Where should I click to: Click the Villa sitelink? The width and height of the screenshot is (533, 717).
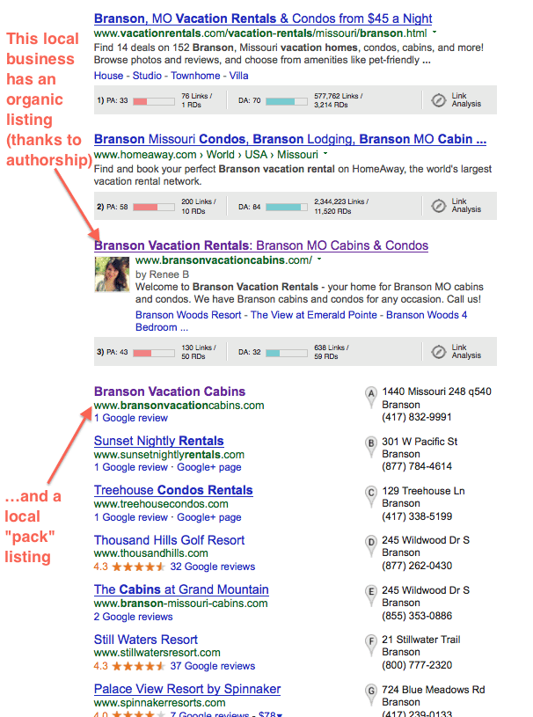pos(238,76)
